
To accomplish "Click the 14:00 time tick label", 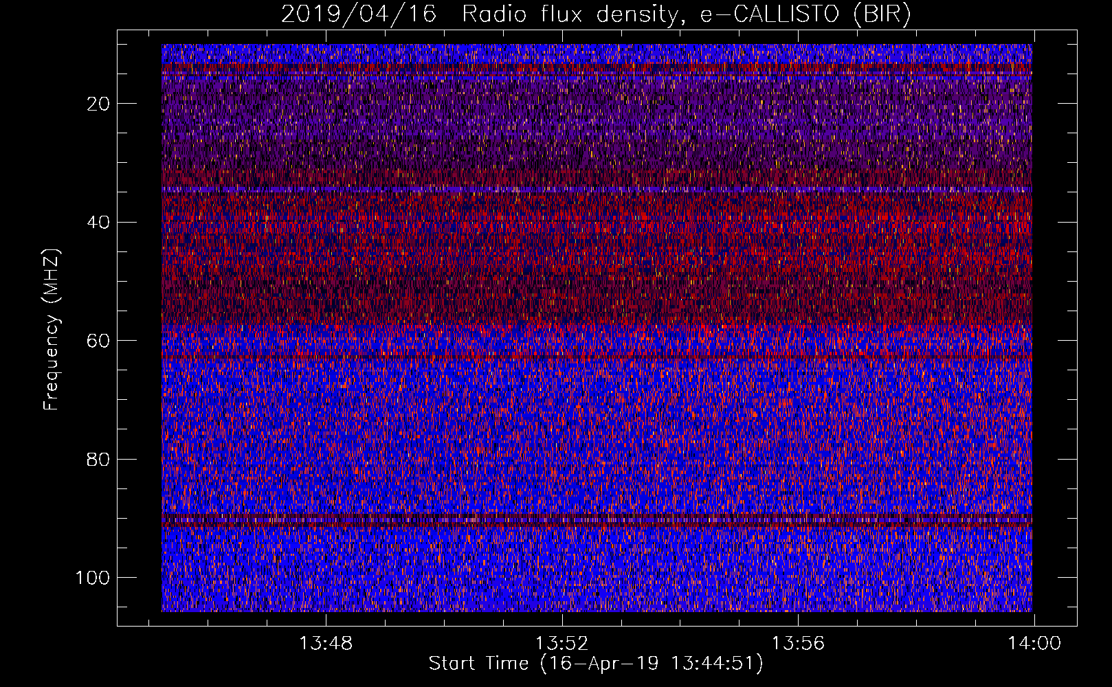I will point(1034,644).
